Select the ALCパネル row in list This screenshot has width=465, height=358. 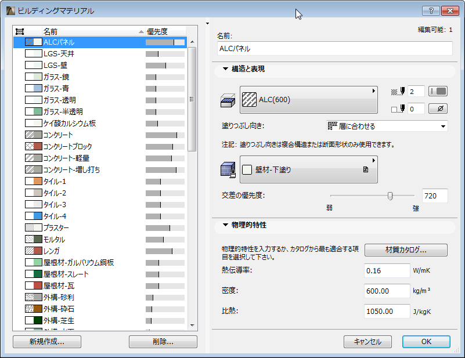(x=100, y=42)
